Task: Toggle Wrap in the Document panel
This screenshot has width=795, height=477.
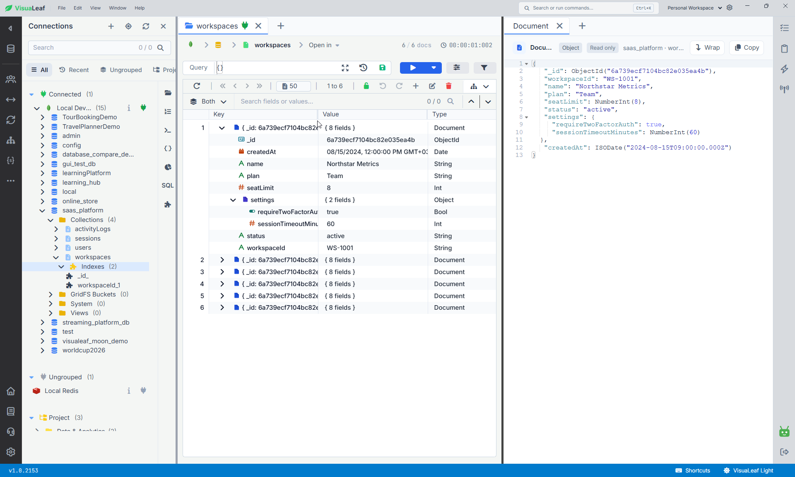Action: 707,48
